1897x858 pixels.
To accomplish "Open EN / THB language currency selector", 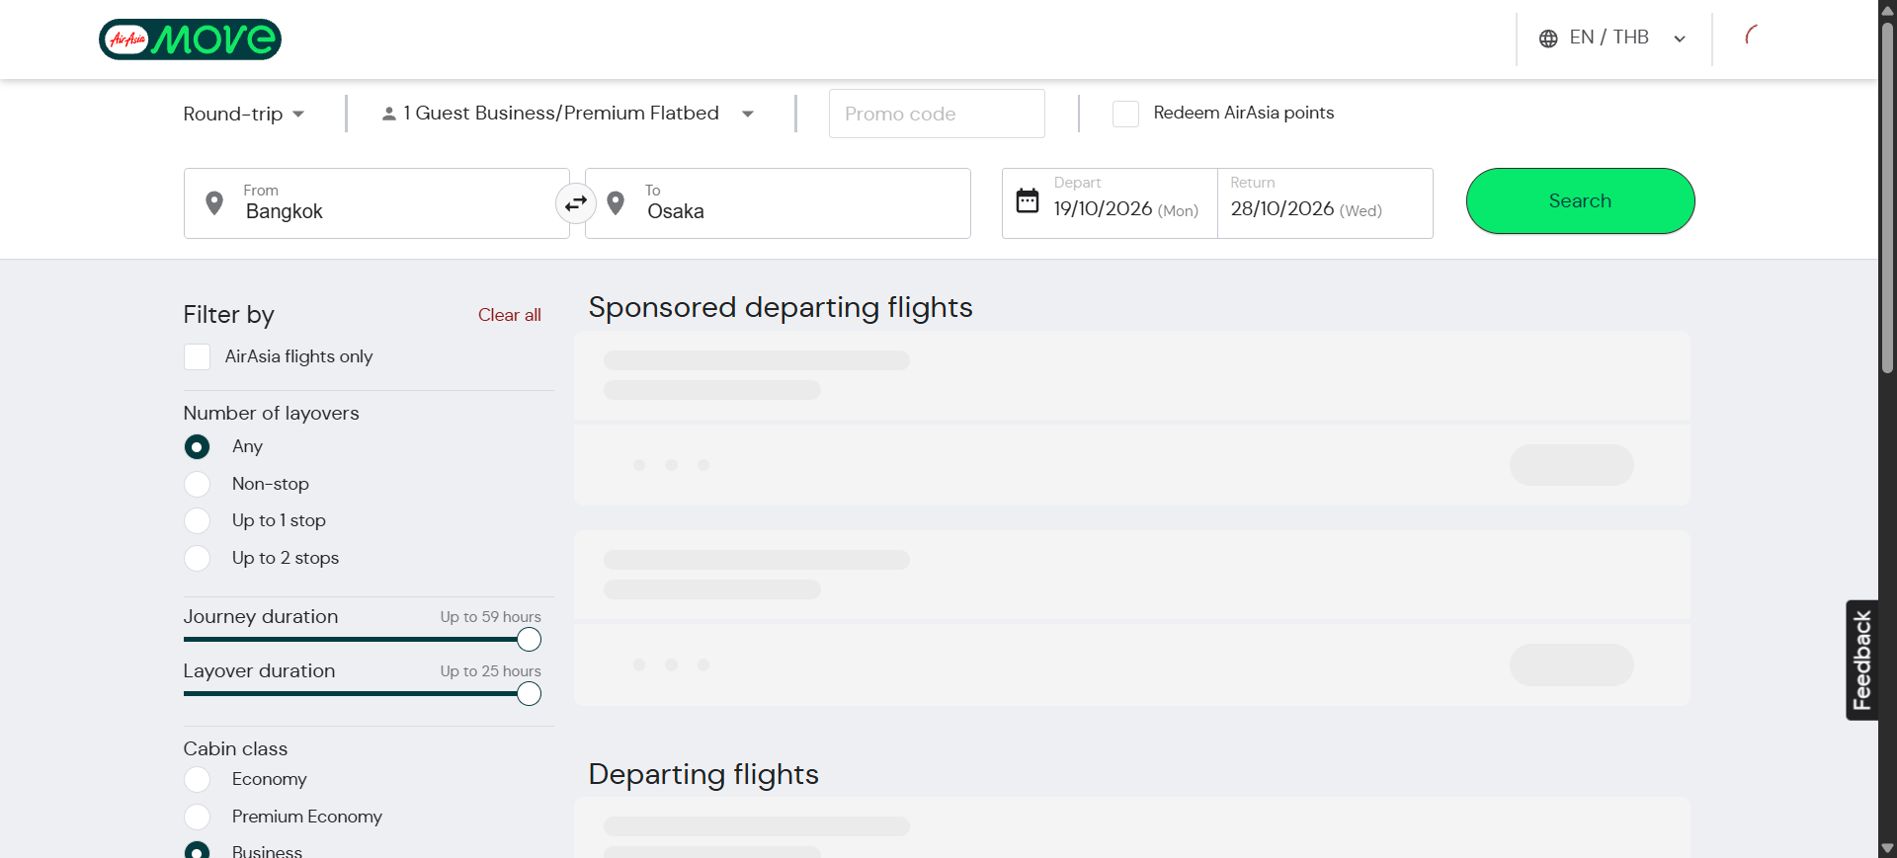I will [x=1612, y=39].
